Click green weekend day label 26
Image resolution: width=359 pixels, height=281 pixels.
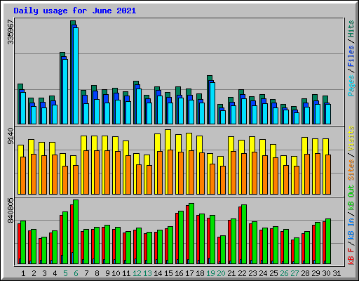[284, 273]
